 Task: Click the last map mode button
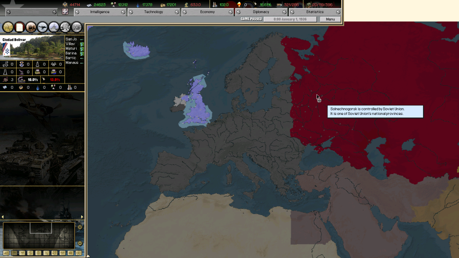coord(79,253)
